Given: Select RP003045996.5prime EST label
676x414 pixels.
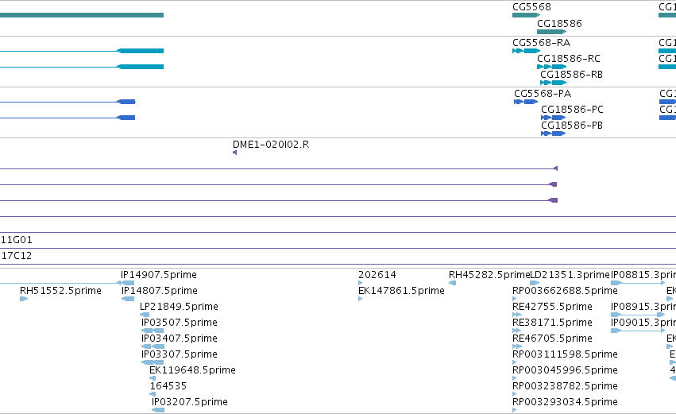Looking at the screenshot, I should pyautogui.click(x=565, y=370).
